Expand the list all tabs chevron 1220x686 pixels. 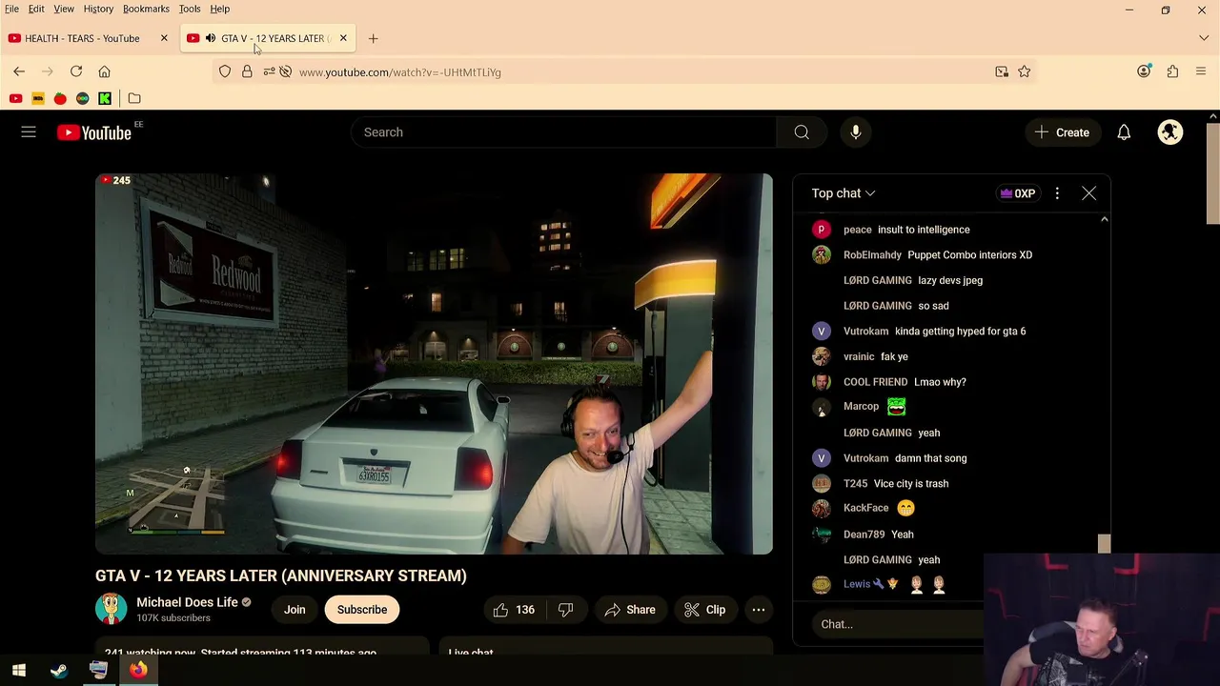(x=1204, y=38)
